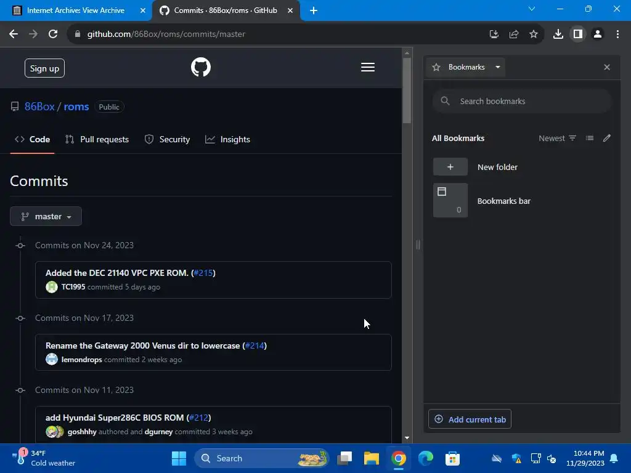Click the GitHub Octocat logo
The height and width of the screenshot is (473, 631).
201,67
